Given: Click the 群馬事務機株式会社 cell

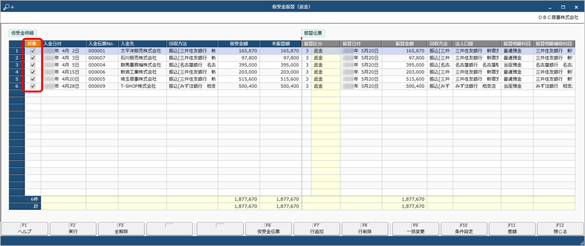Looking at the screenshot, I should tap(142, 65).
